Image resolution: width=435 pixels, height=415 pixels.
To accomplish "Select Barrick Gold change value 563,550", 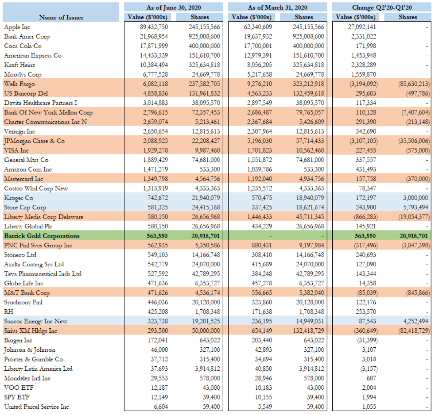I will (365, 236).
